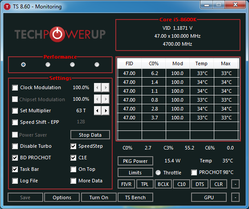Click the Throttle indicator radio
249x209 pixels.
(x=158, y=173)
